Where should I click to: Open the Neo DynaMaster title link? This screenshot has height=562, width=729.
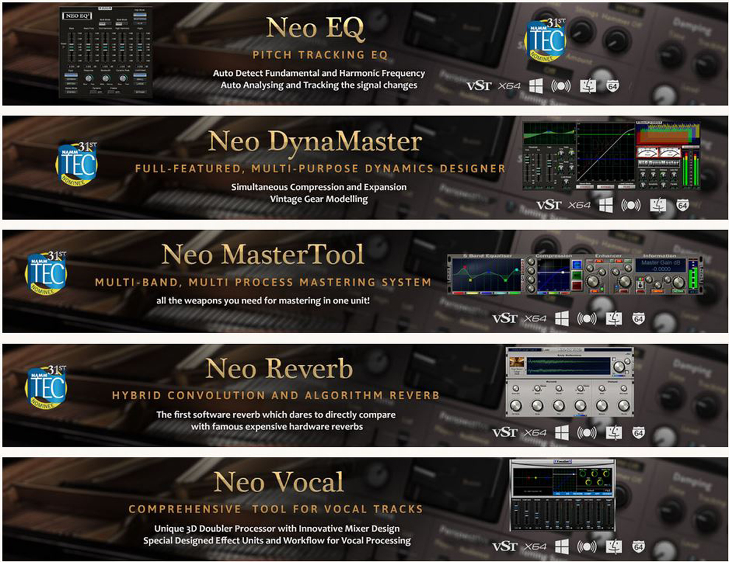pos(315,143)
